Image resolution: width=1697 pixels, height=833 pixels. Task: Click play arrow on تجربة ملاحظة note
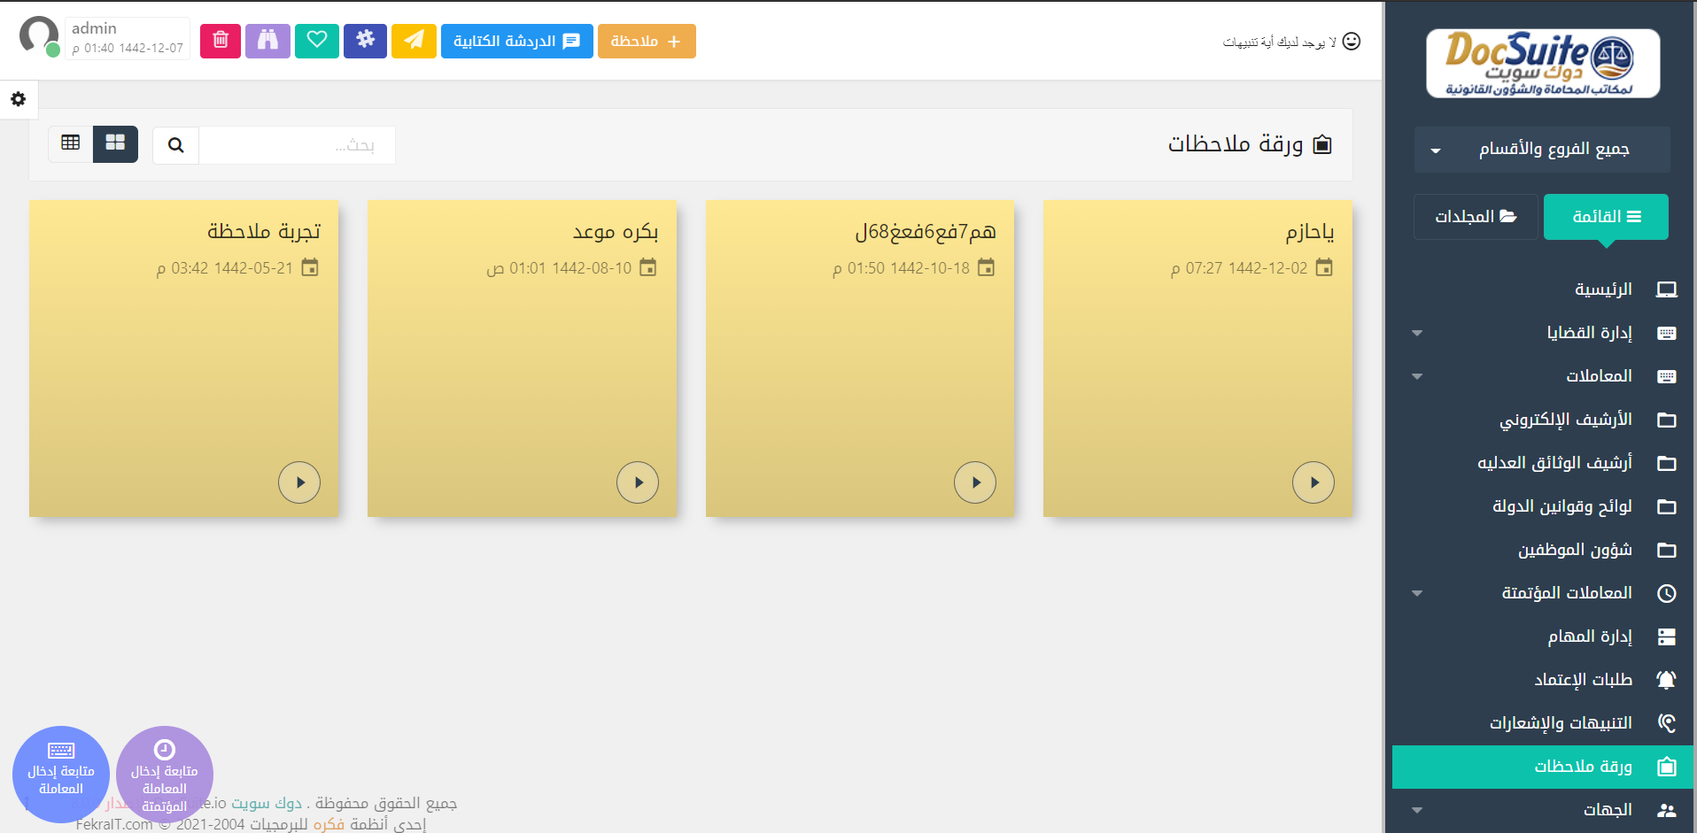click(299, 482)
